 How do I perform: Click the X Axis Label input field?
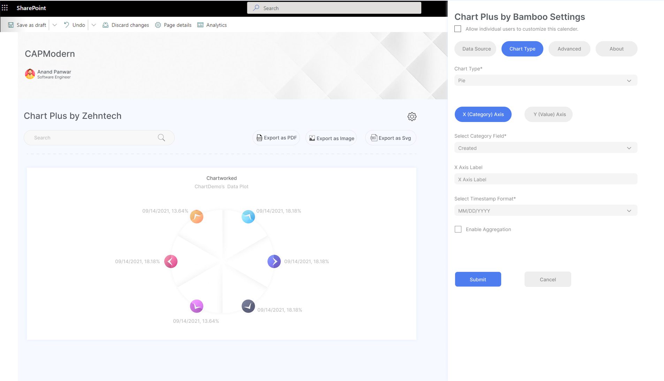[545, 180]
